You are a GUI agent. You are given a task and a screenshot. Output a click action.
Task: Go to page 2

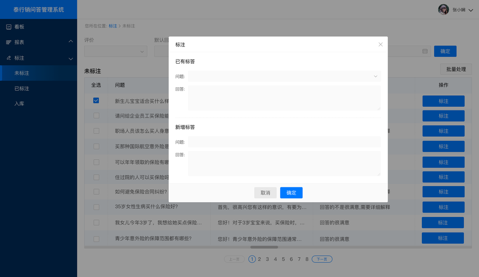click(x=260, y=259)
